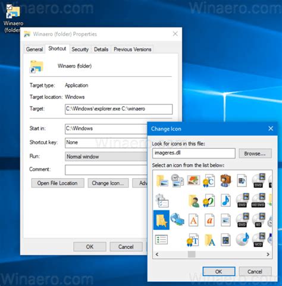This screenshot has width=282, height=286.
Task: Select the VCD disc icon
Action: (x=259, y=240)
